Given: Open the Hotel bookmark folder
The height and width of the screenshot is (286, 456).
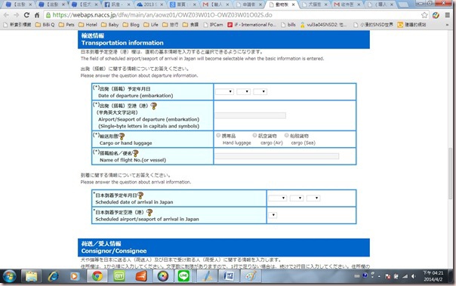Looking at the screenshot, I should point(88,25).
